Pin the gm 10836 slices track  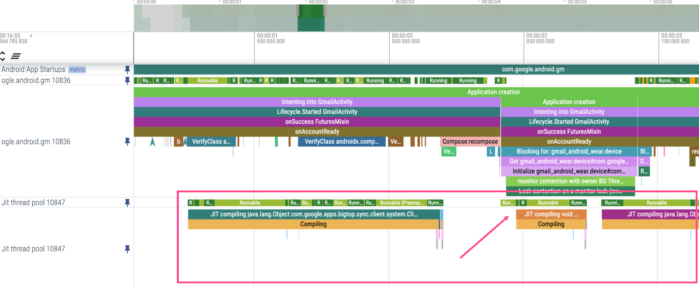click(127, 141)
